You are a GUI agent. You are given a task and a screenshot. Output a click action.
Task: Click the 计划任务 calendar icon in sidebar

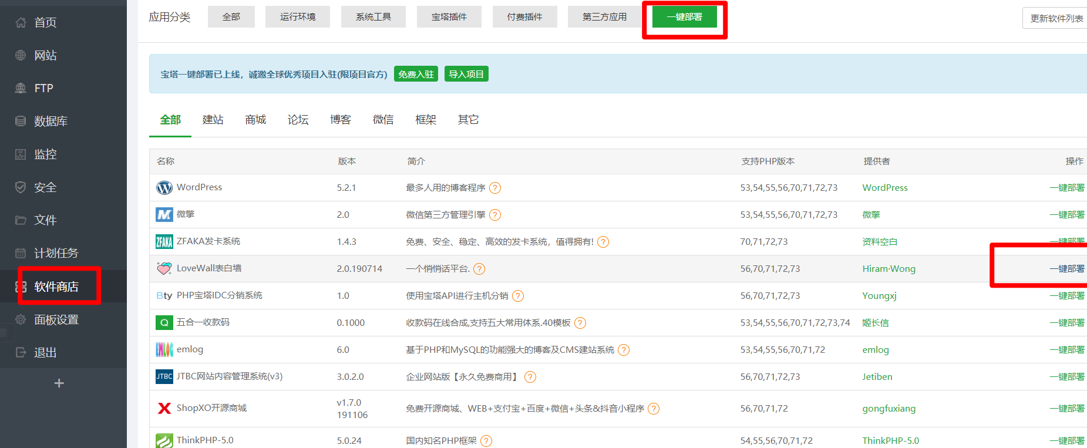click(21, 253)
